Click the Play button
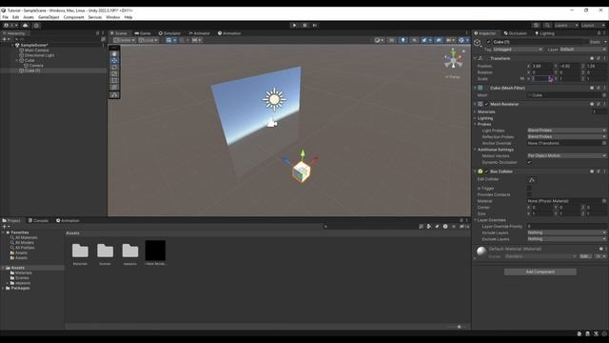The height and width of the screenshot is (343, 609). coord(294,26)
